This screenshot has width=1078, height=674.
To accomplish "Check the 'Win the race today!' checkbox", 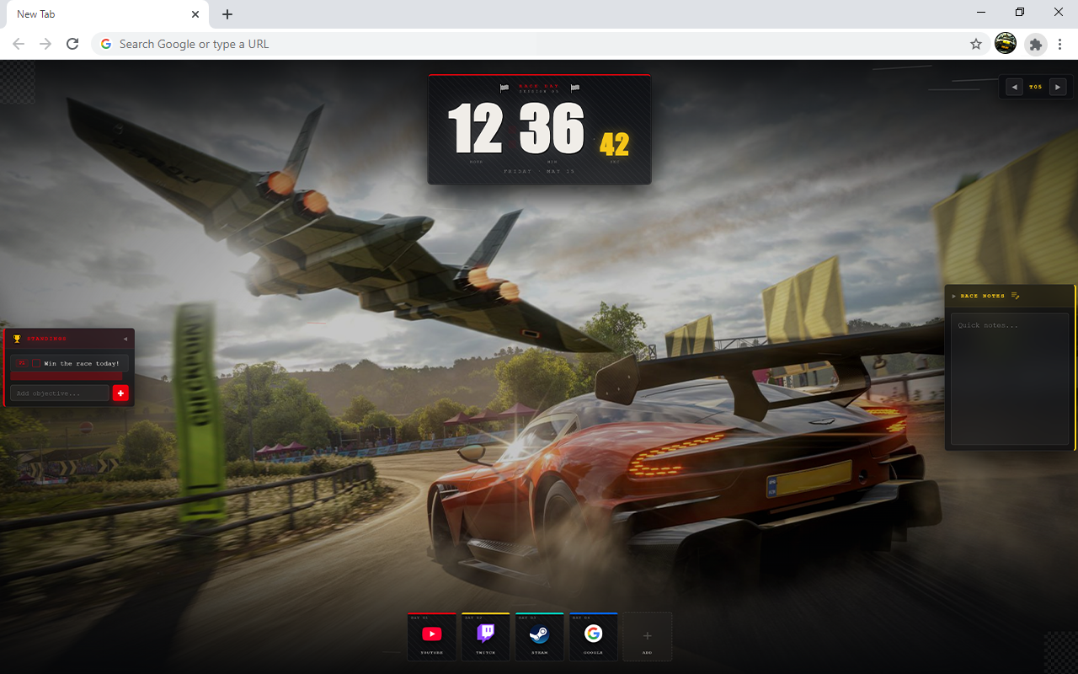I will click(36, 363).
